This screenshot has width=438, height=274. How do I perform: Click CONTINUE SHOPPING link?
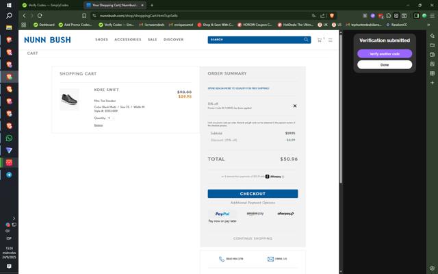pos(253,238)
